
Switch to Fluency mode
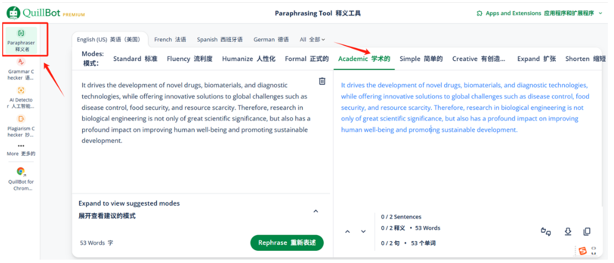coord(189,59)
